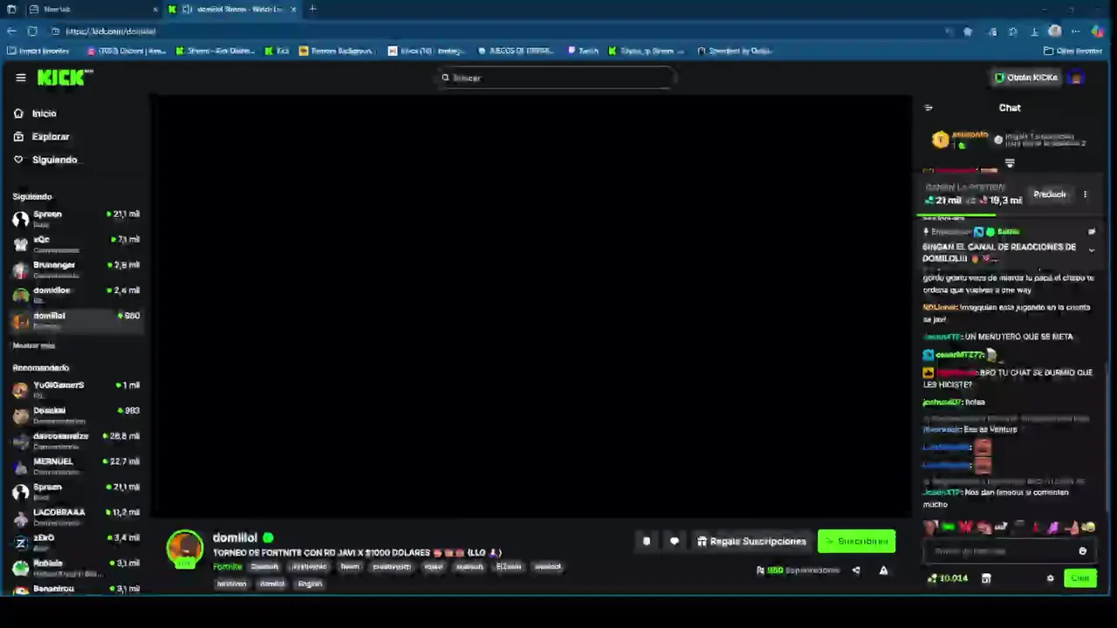Open LACOBRAAA recommended channel

pos(77,516)
